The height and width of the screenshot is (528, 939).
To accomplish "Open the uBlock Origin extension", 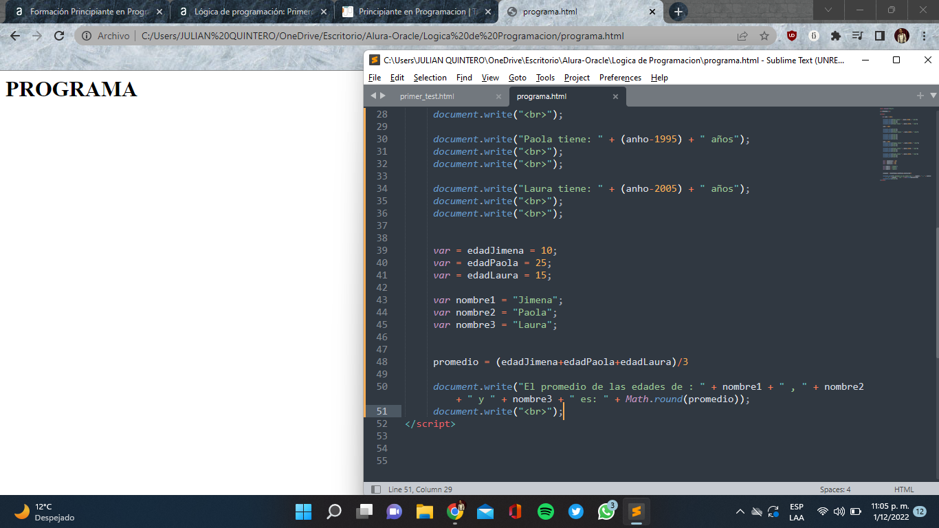I will tap(792, 36).
